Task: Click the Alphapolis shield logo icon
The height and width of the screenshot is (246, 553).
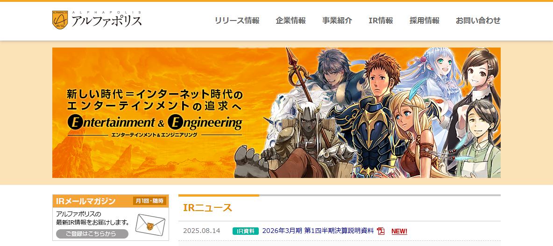Action: [x=60, y=20]
